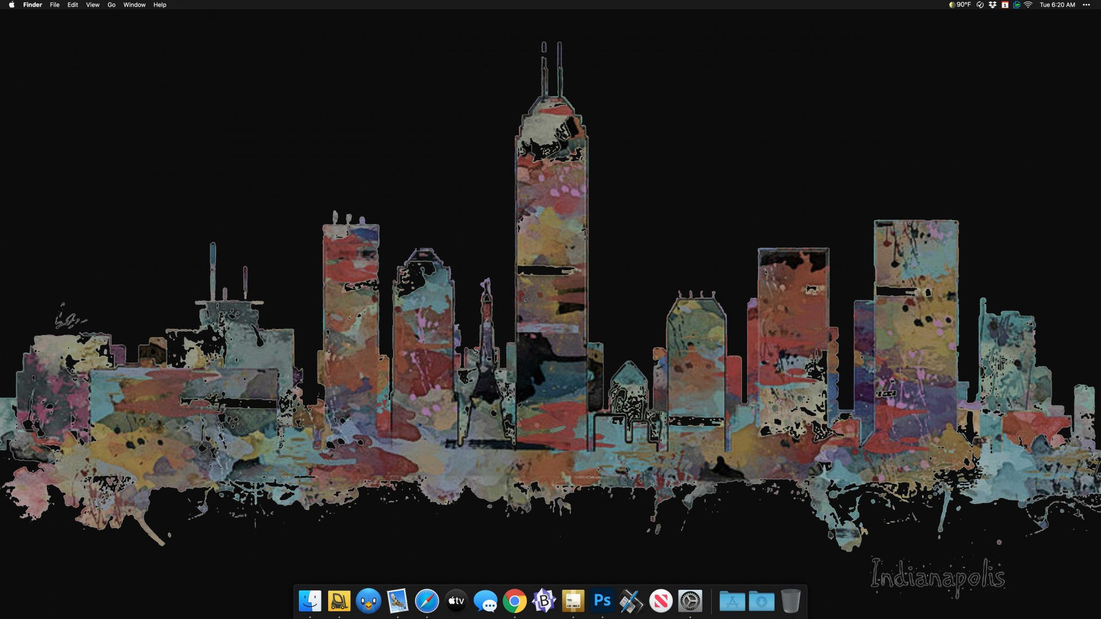Open the File menu
The width and height of the screenshot is (1101, 619).
(54, 4)
